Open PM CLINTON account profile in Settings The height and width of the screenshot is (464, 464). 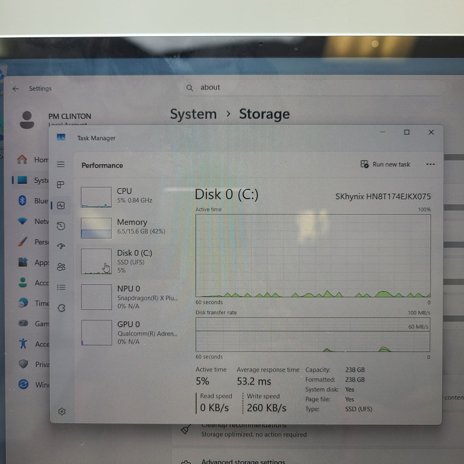click(56, 119)
